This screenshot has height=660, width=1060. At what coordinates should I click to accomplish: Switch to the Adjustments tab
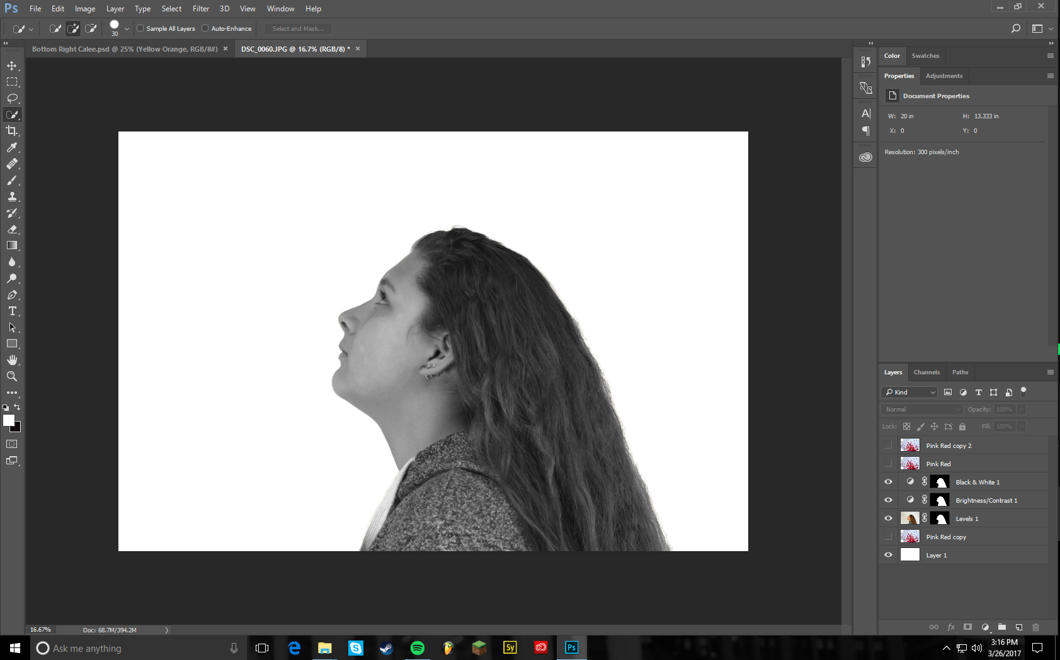(944, 76)
